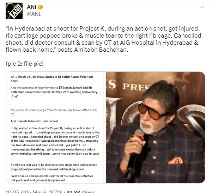This screenshot has width=212, height=193.
Task: Click the "(pic 2: file pic)" caption
Action: point(25,64)
